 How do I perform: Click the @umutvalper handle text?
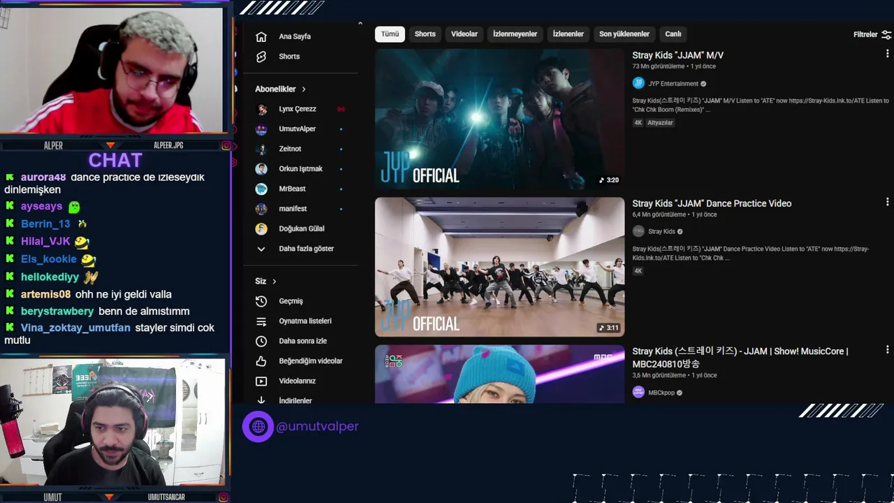tap(317, 426)
